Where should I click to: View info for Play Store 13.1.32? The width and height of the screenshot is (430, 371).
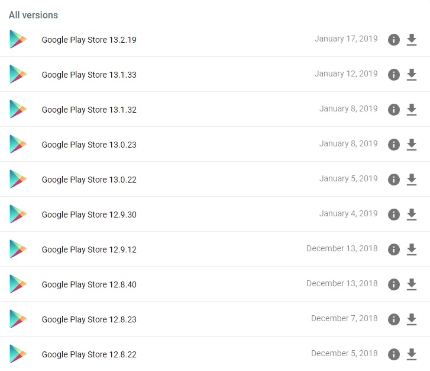393,110
